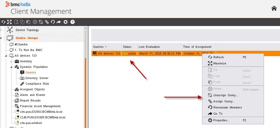Choose Assign Query... in the context menu
The width and height of the screenshot is (280, 128).
click(x=233, y=101)
